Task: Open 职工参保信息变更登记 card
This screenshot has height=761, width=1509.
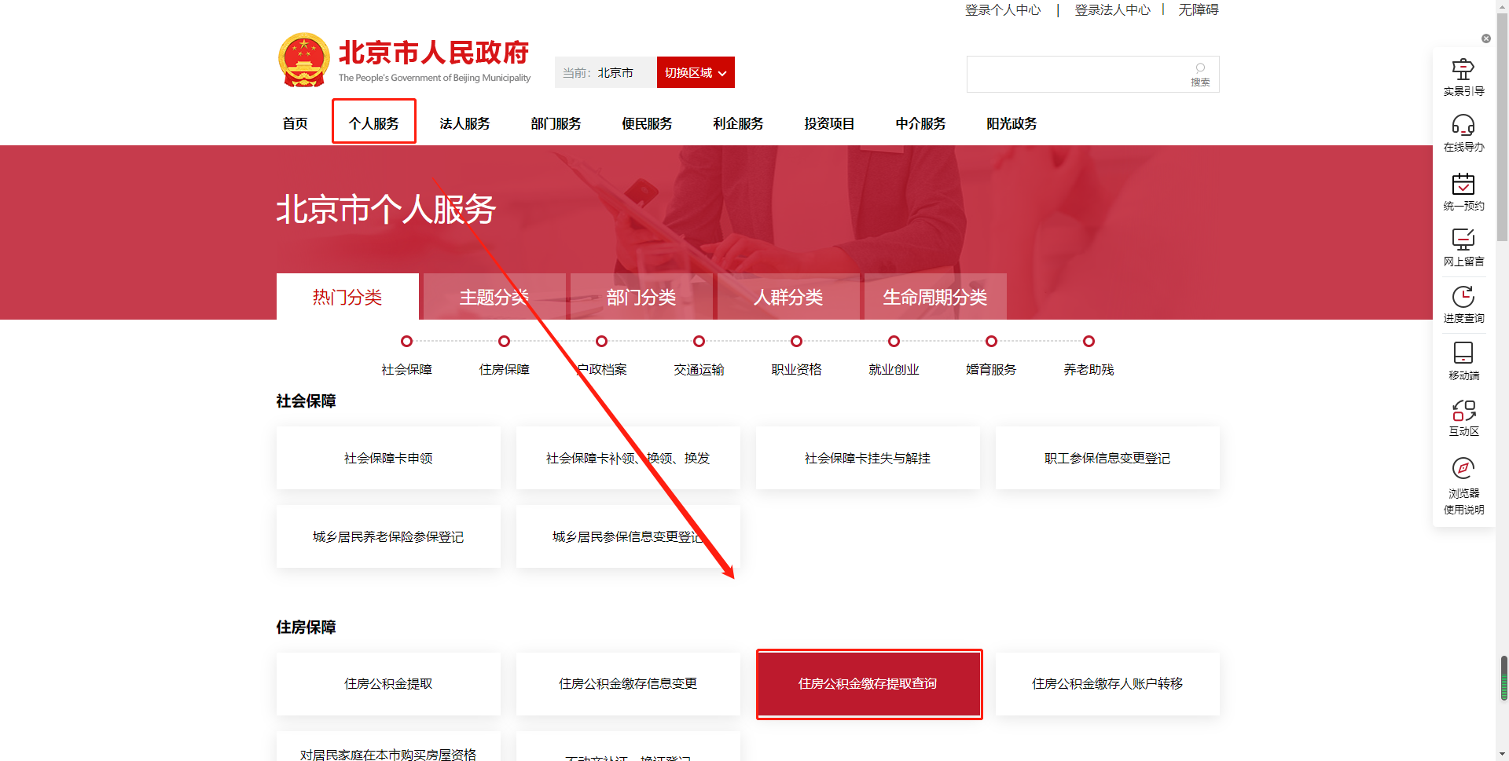Action: click(1107, 458)
